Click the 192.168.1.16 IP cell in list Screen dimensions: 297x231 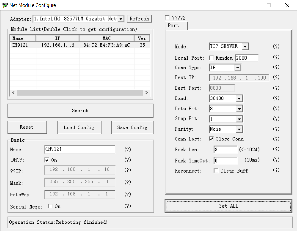click(x=58, y=45)
